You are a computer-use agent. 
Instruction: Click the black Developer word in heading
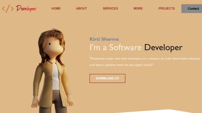tap(163, 48)
